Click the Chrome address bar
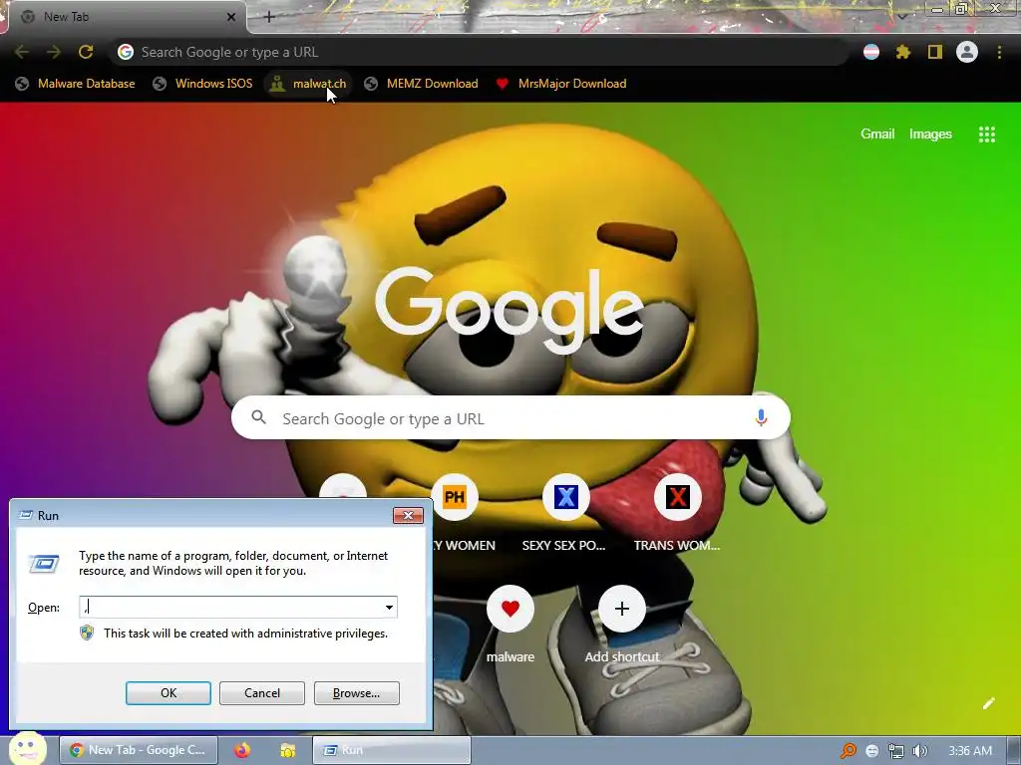This screenshot has height=765, width=1021. 479,52
